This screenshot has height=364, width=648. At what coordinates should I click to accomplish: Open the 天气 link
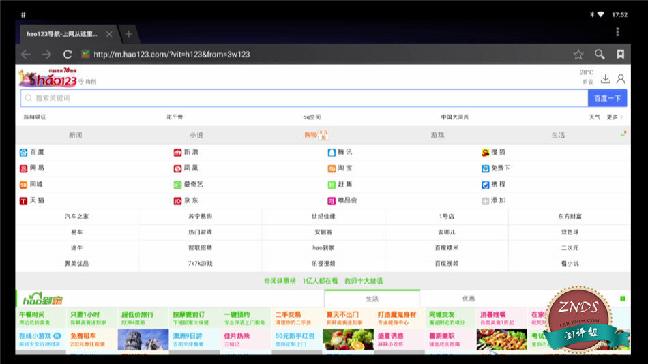pyautogui.click(x=594, y=117)
